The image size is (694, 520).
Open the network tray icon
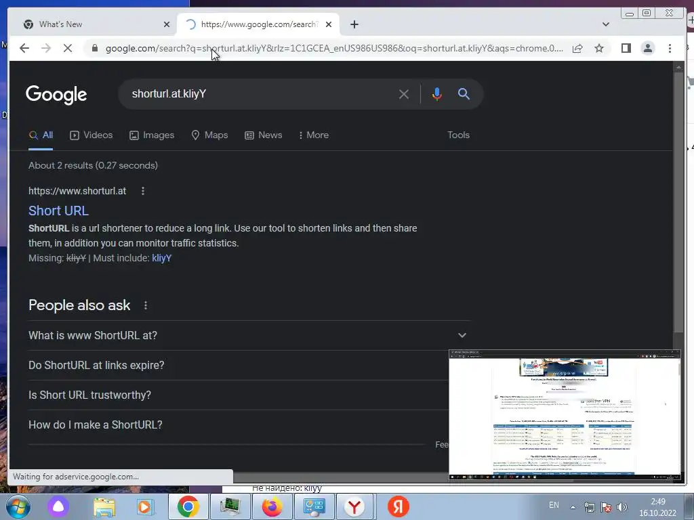[589, 507]
